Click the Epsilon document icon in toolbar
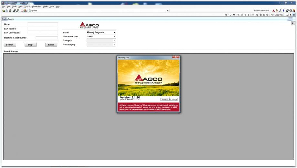Viewport: 297px width, 168px height. 30,11
